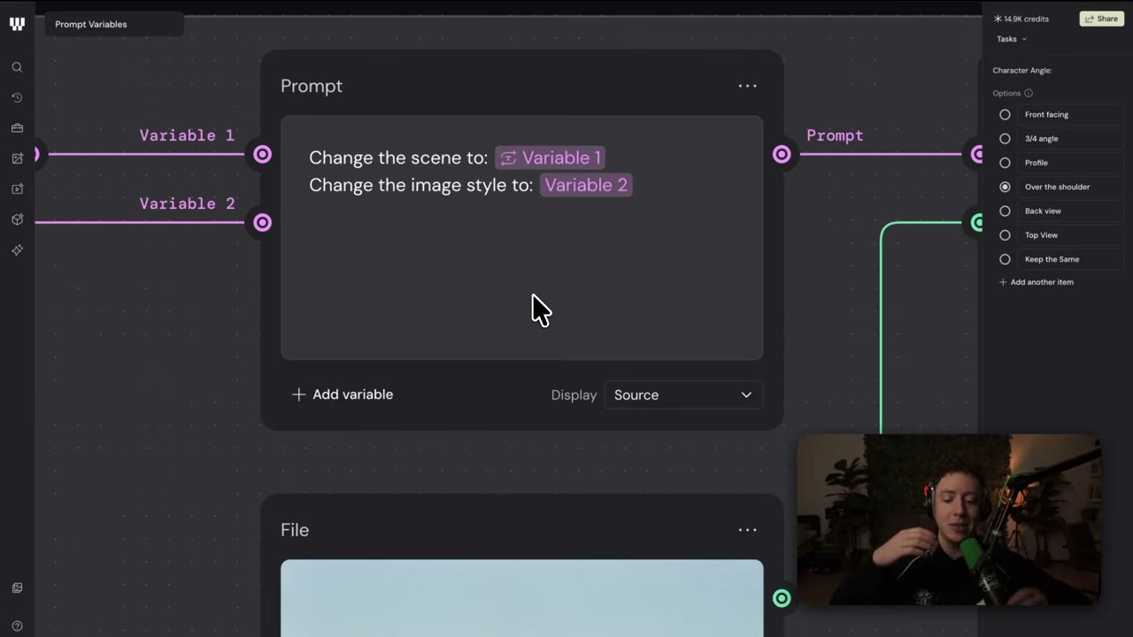Open the sparkle AI tools icon

(17, 250)
